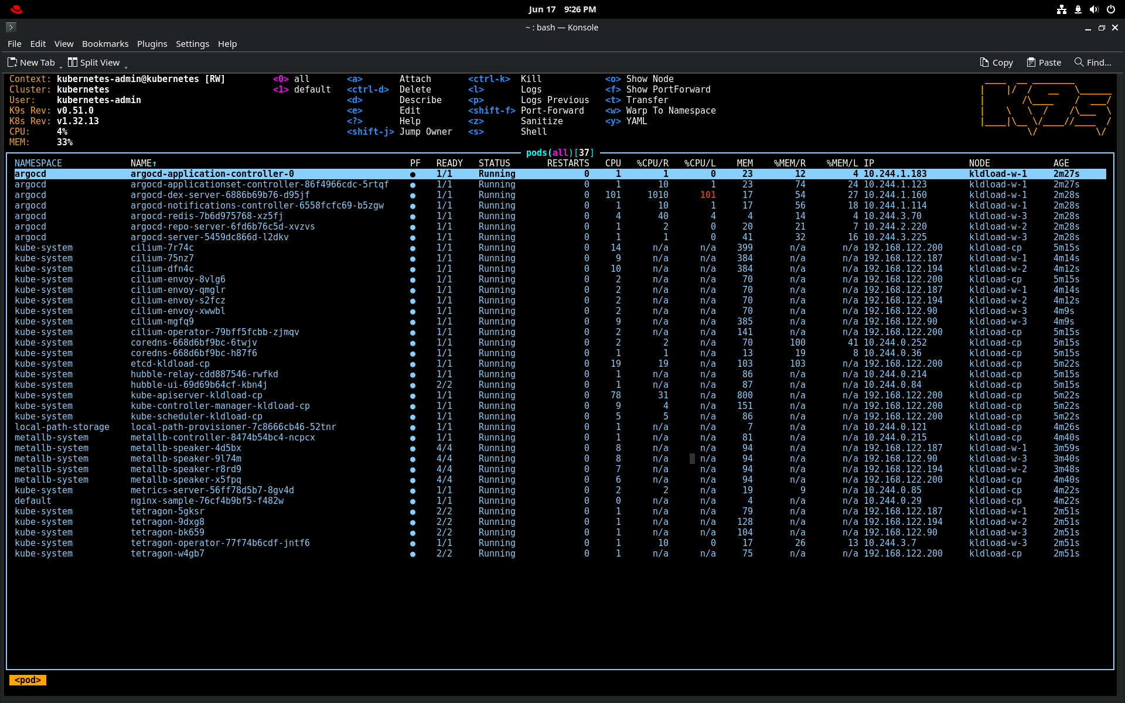Image resolution: width=1125 pixels, height=703 pixels.
Task: Select the metallb-speaker-9l74m pod
Action: (x=186, y=459)
